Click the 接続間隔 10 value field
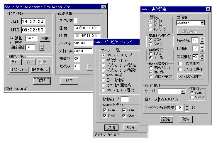217x143 pixels. point(179,108)
